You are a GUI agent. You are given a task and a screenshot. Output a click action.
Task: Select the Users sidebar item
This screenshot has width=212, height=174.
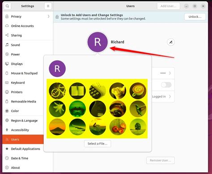pos(23,140)
